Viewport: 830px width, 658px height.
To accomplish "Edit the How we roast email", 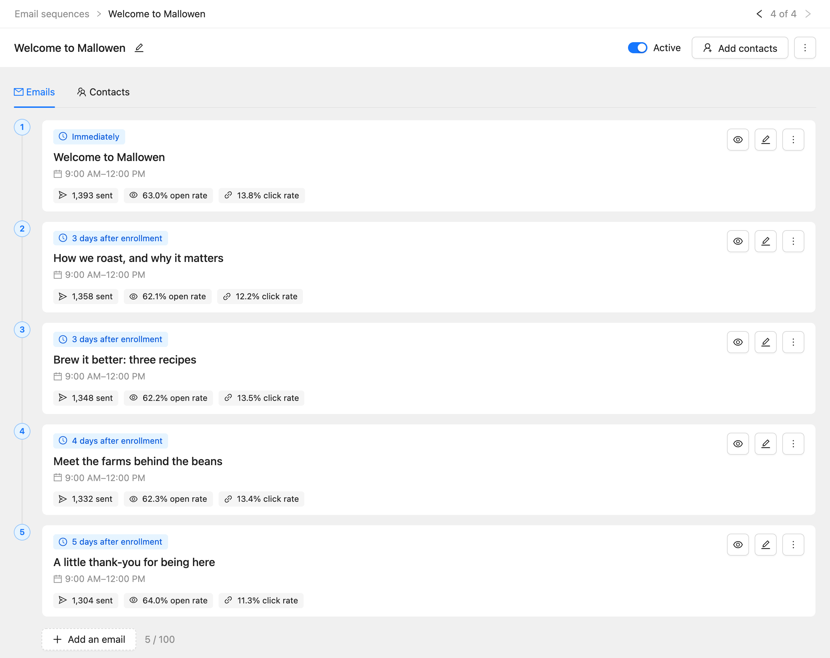I will (x=765, y=241).
